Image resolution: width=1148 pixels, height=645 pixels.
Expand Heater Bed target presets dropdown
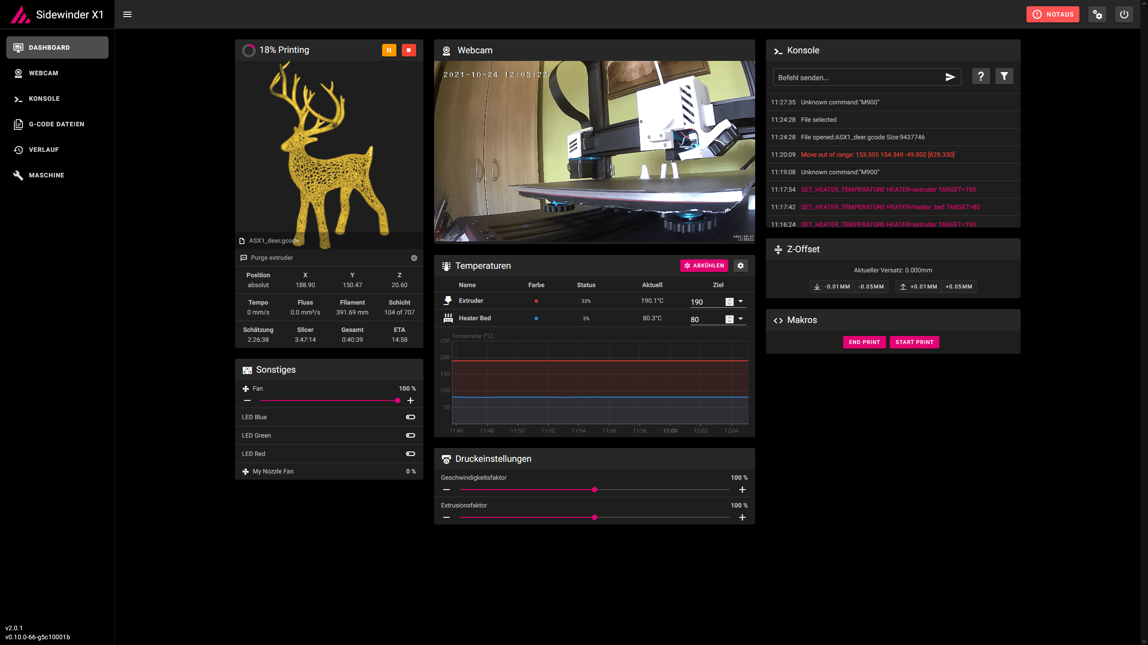coord(740,319)
